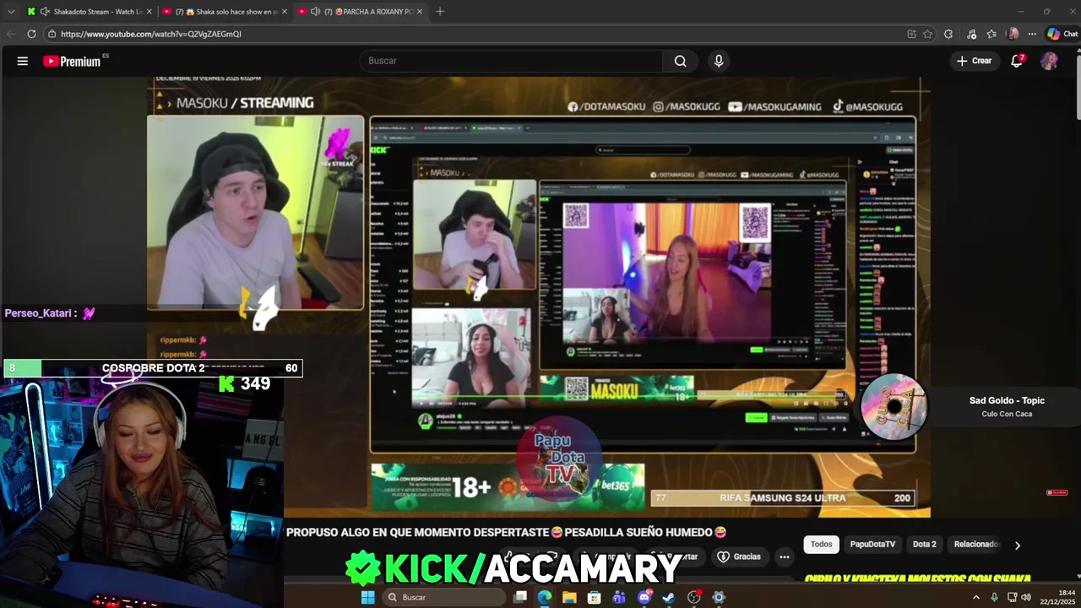This screenshot has height=608, width=1081.
Task: Open the video more actions ellipsis
Action: point(785,557)
